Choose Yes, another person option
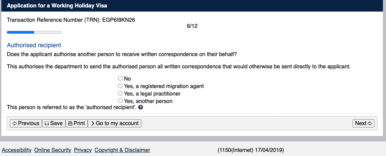This screenshot has height=156, width=386. [x=120, y=101]
